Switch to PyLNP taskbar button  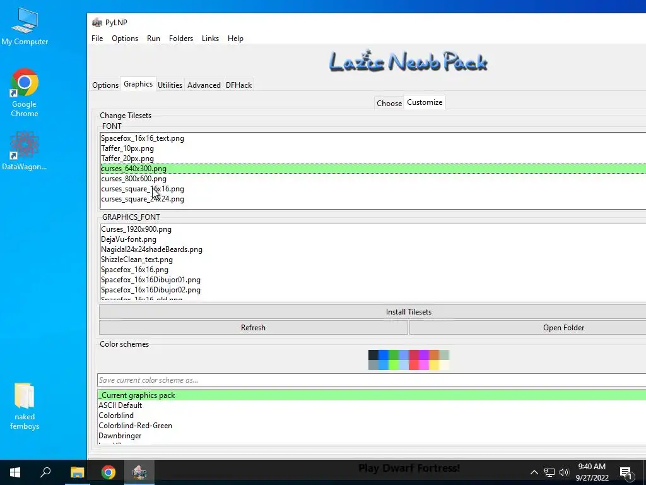click(x=139, y=472)
